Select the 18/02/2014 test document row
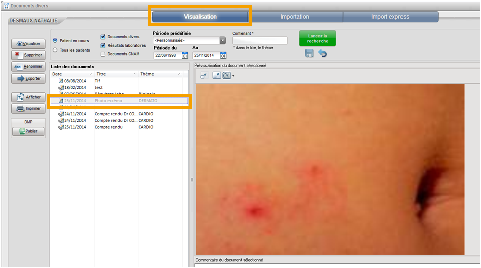This screenshot has height=268, width=481. pos(119,87)
